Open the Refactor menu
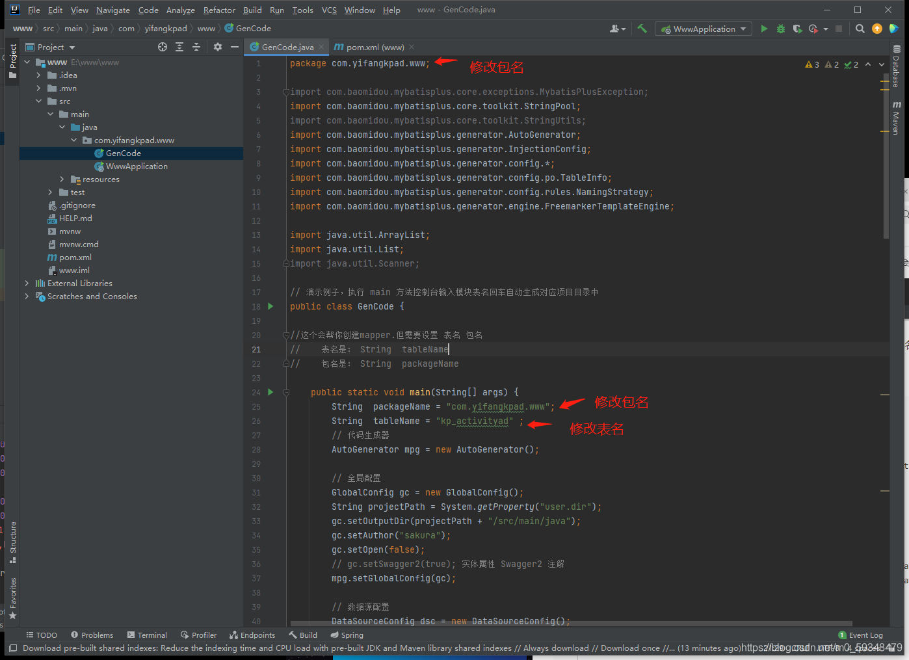 [219, 10]
